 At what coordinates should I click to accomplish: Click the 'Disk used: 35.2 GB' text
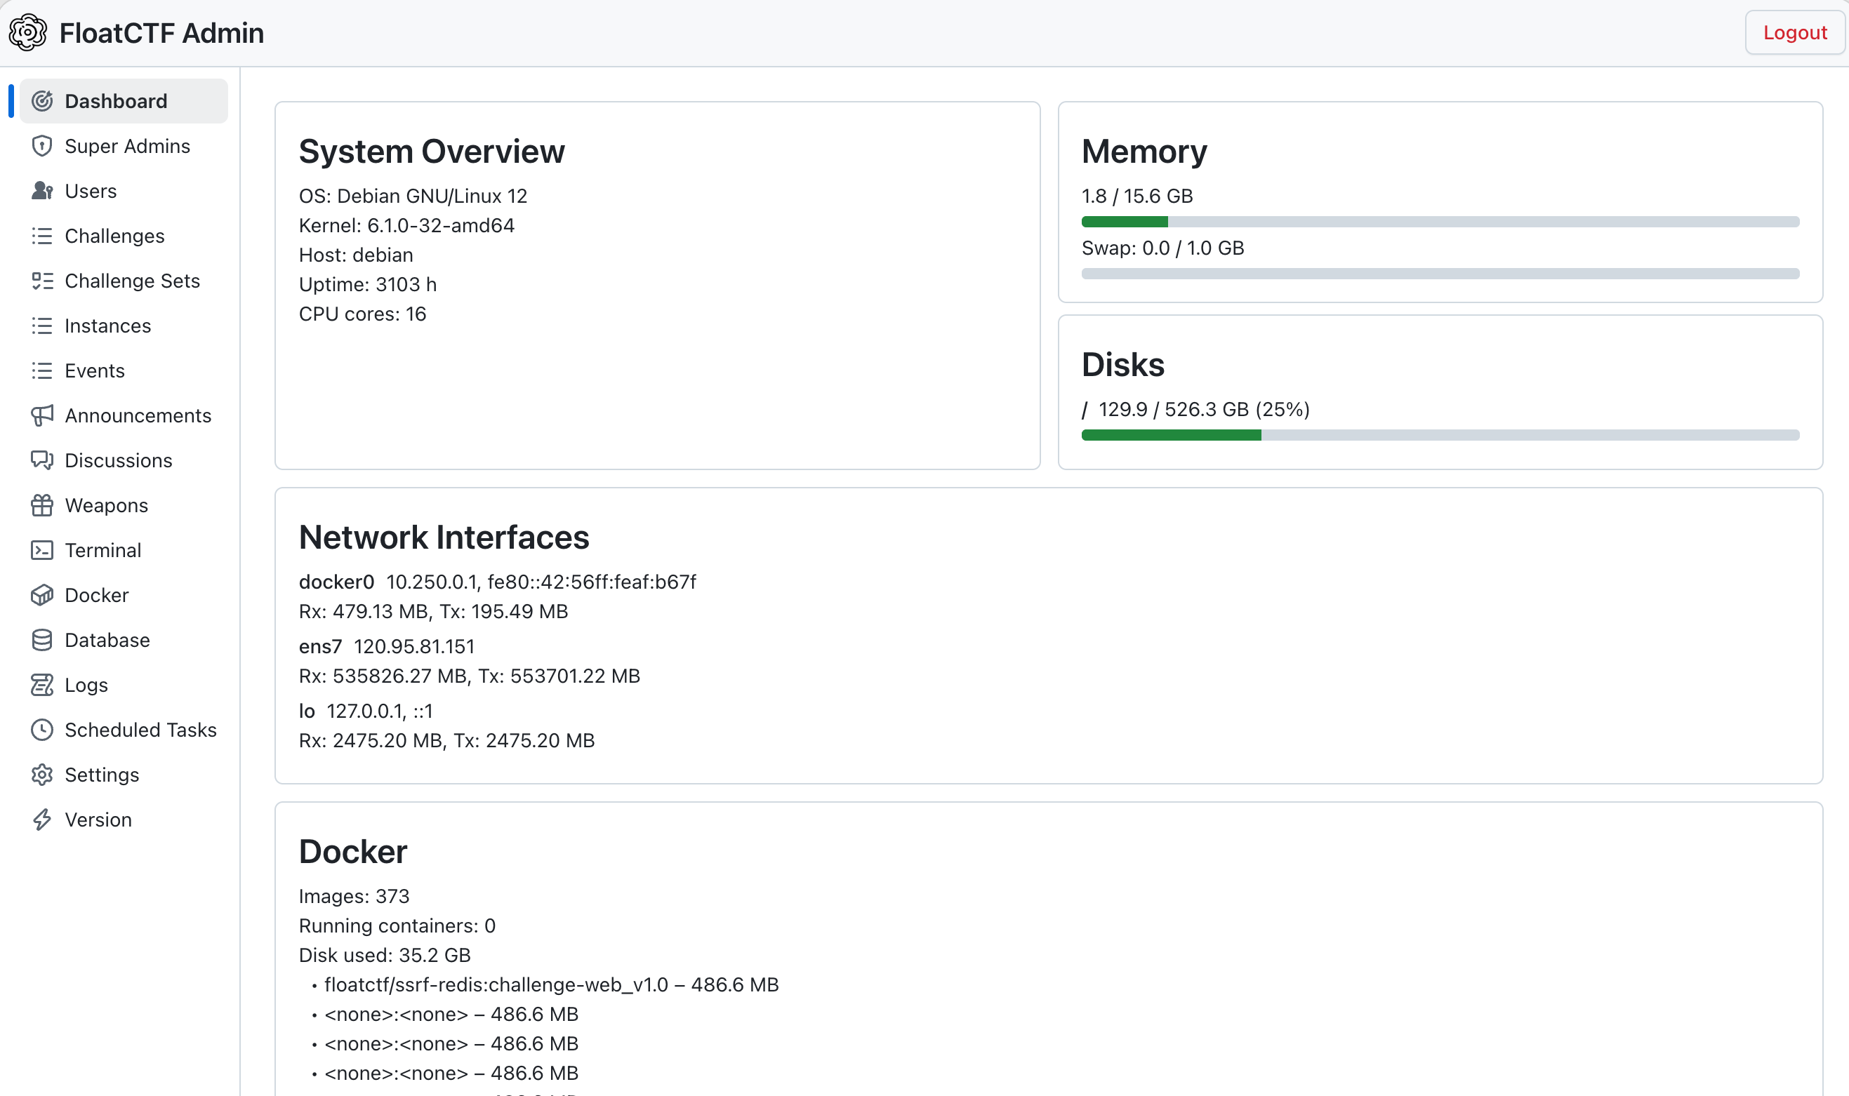point(384,956)
